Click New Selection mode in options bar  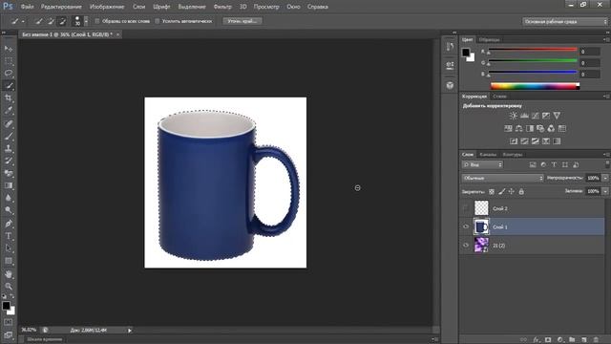[39, 21]
